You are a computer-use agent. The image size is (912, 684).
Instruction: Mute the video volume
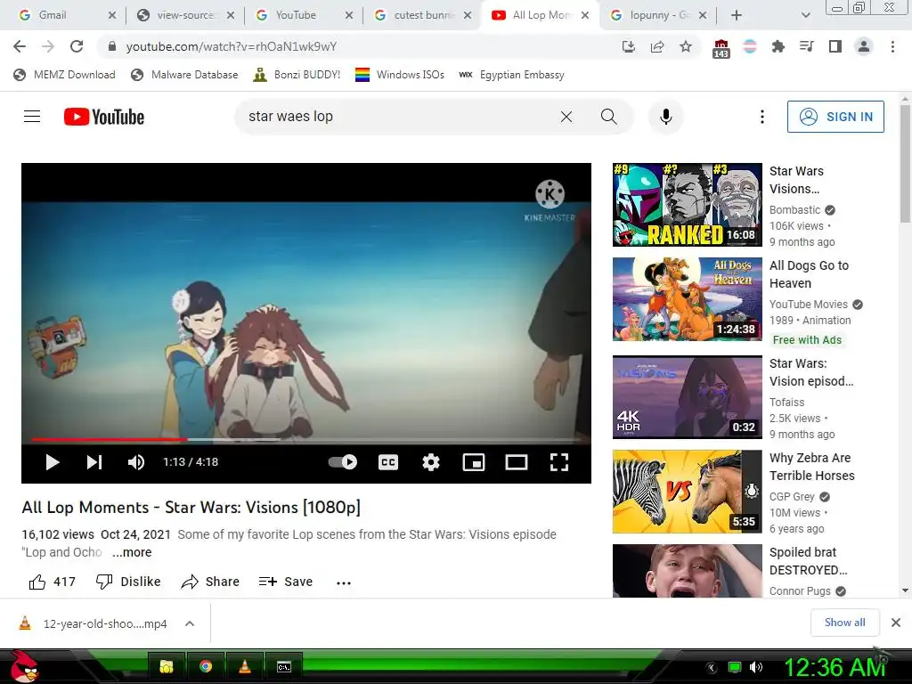(x=136, y=462)
